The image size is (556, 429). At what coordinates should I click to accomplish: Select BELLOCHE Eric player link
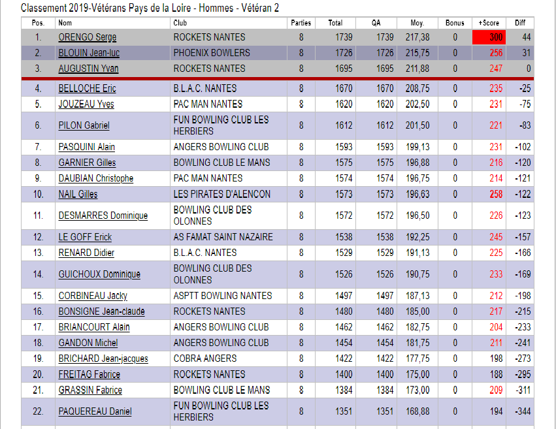click(x=87, y=89)
